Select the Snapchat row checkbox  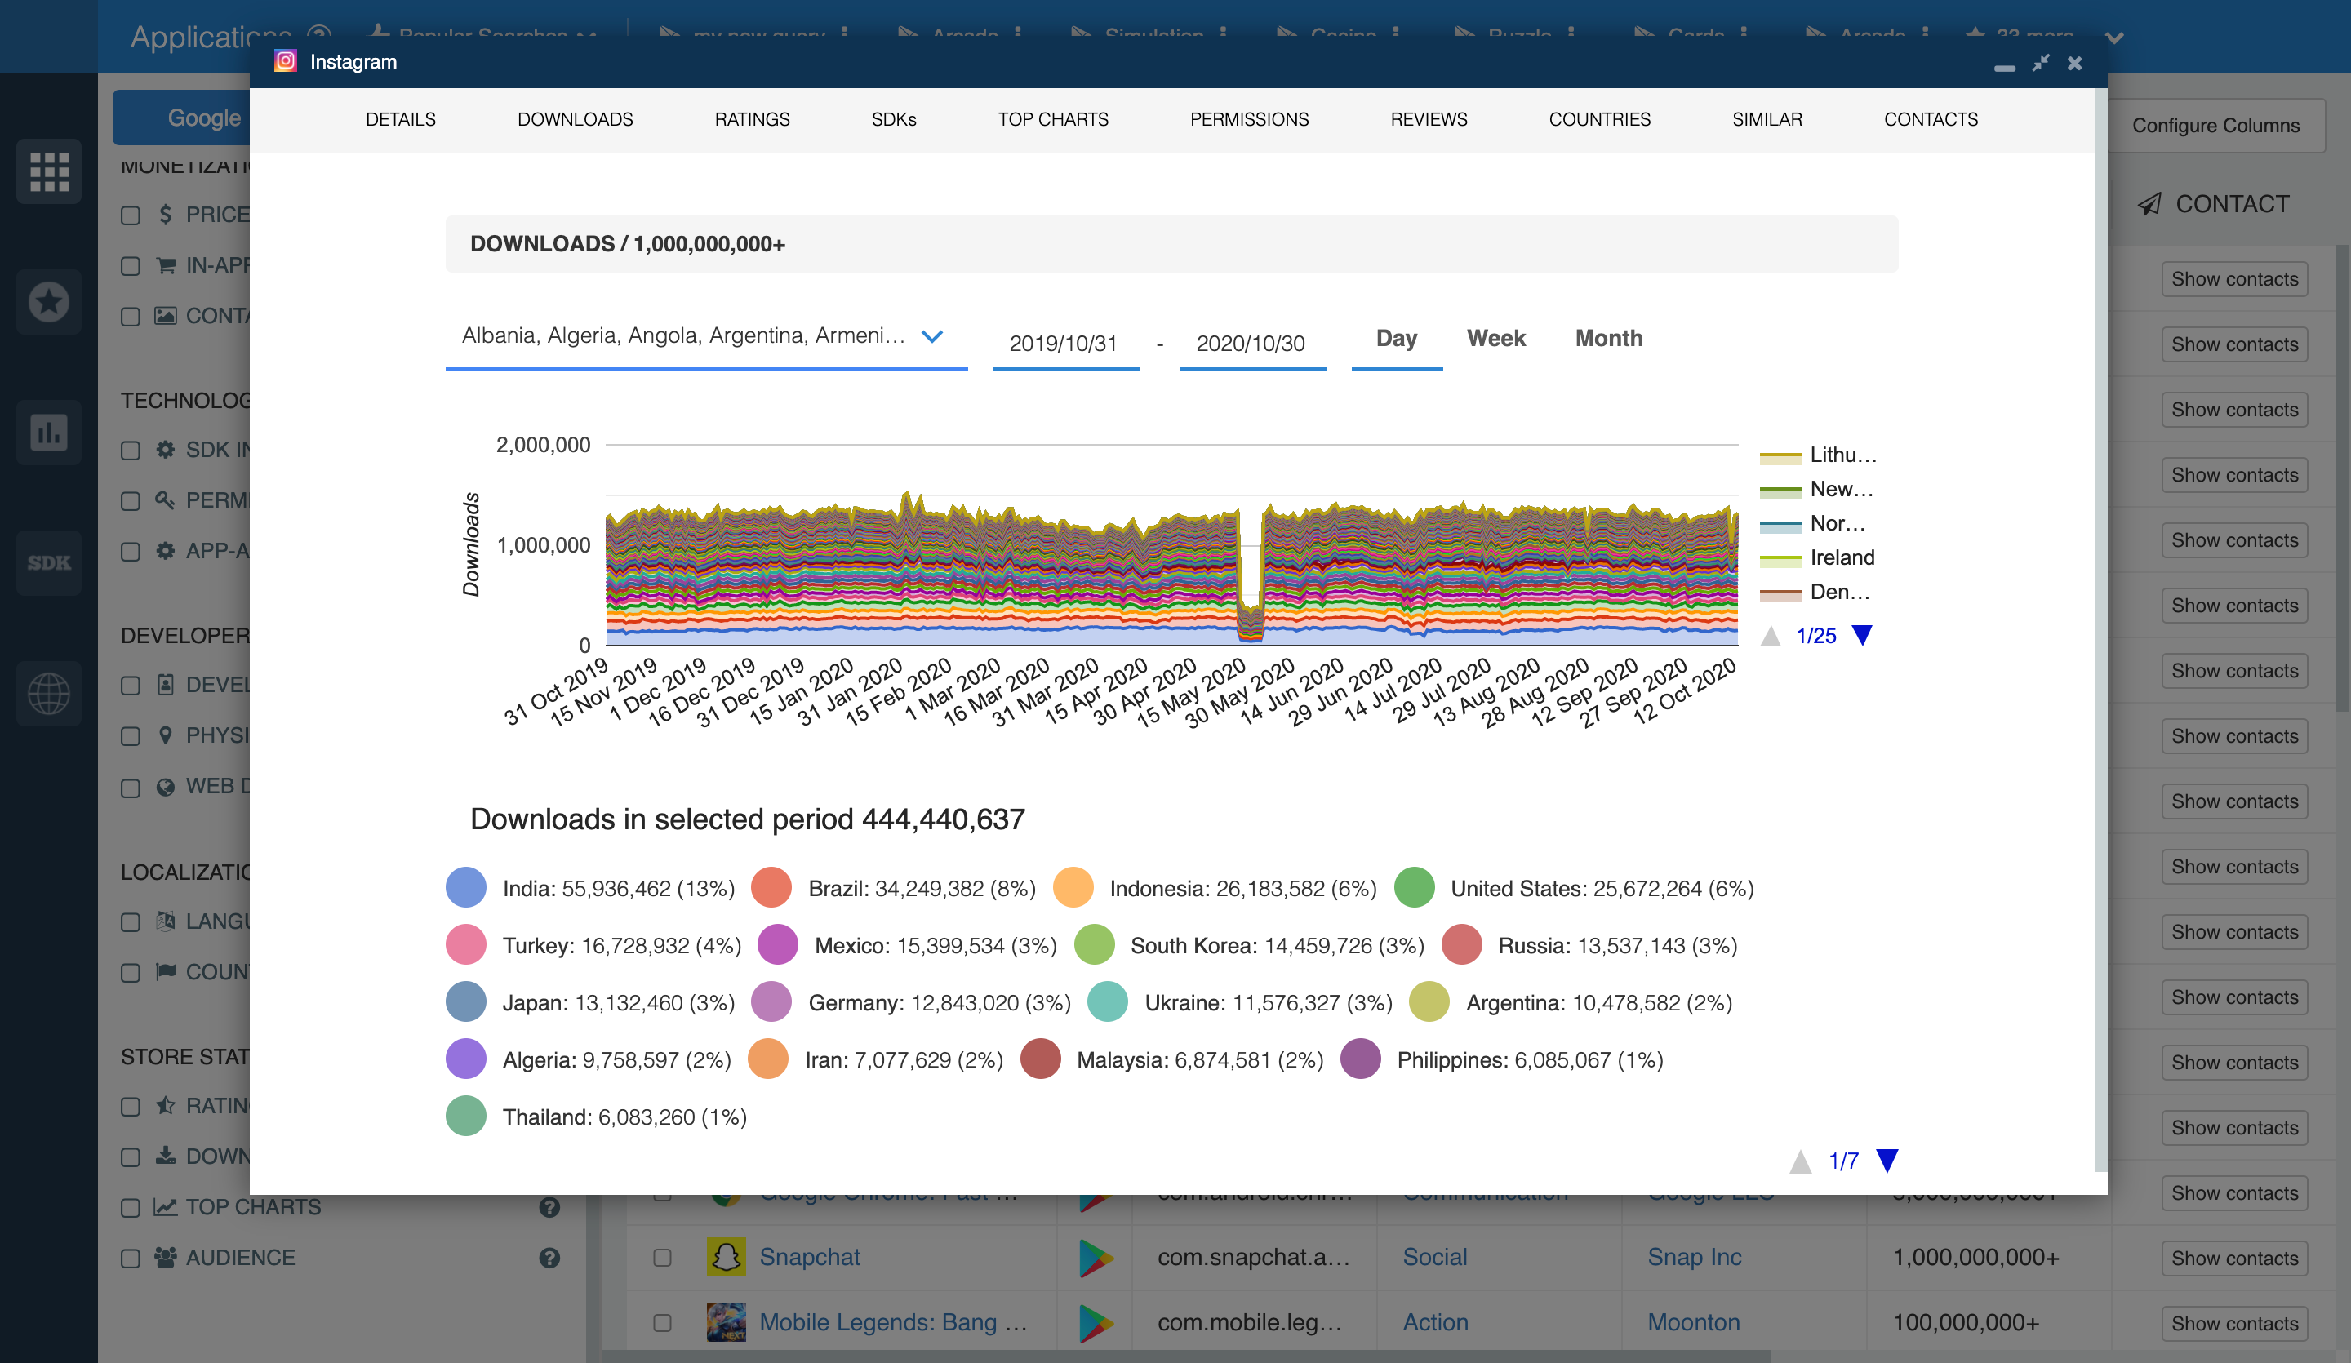click(x=662, y=1257)
